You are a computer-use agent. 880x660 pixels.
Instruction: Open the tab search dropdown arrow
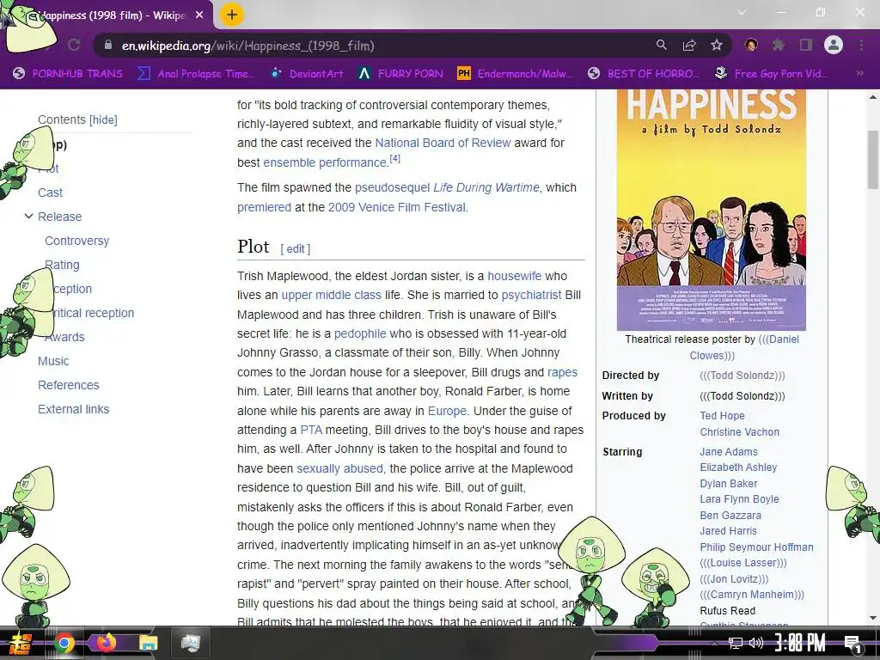(742, 12)
